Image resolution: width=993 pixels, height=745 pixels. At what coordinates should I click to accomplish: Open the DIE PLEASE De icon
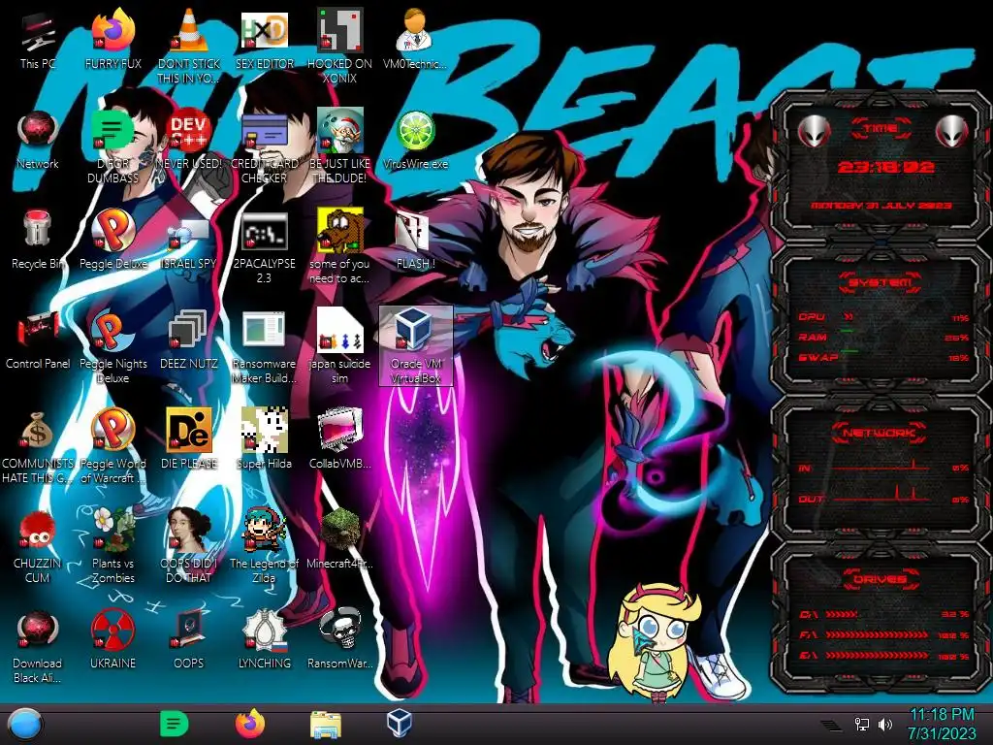(x=189, y=440)
